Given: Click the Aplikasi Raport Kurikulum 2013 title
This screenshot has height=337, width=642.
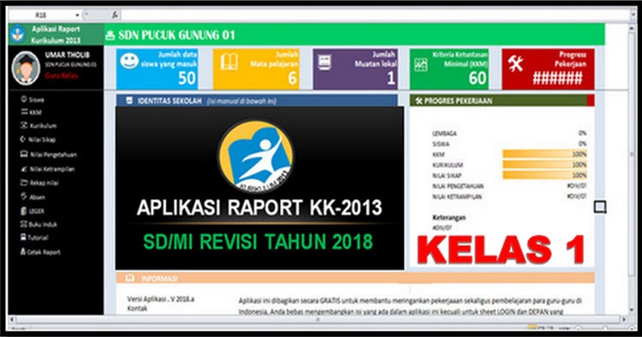Looking at the screenshot, I should point(56,34).
